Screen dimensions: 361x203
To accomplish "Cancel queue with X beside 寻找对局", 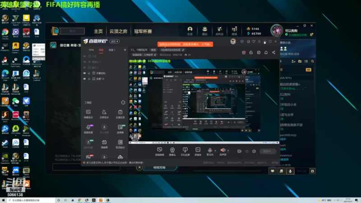I will [139, 167].
